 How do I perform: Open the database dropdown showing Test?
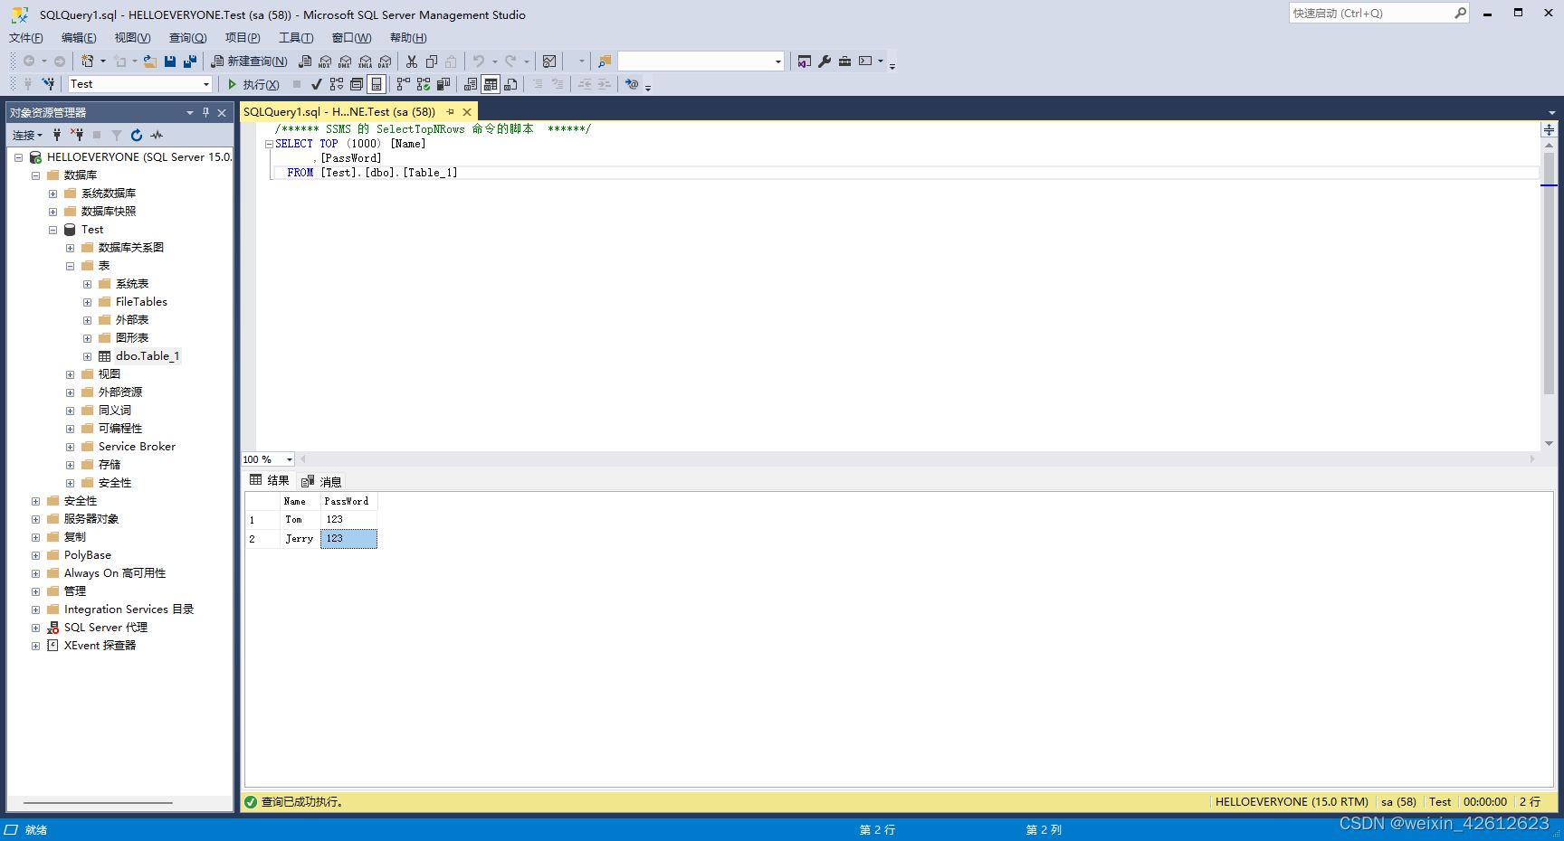[206, 83]
